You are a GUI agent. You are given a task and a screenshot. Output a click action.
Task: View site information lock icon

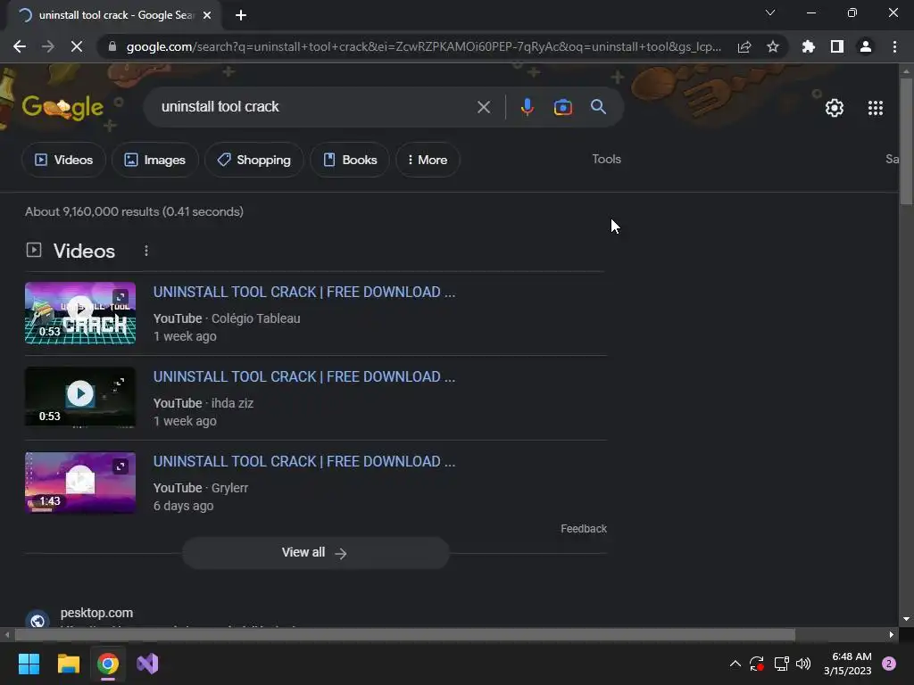coord(112,46)
